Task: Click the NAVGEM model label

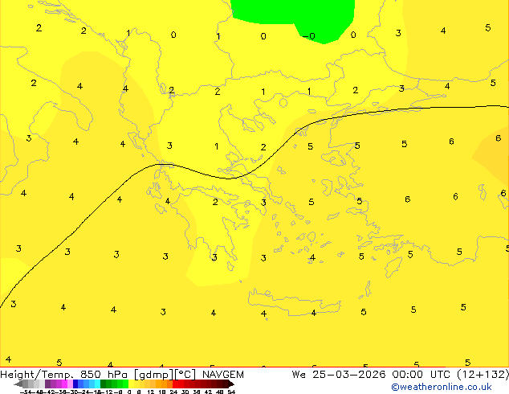Action: (x=223, y=375)
